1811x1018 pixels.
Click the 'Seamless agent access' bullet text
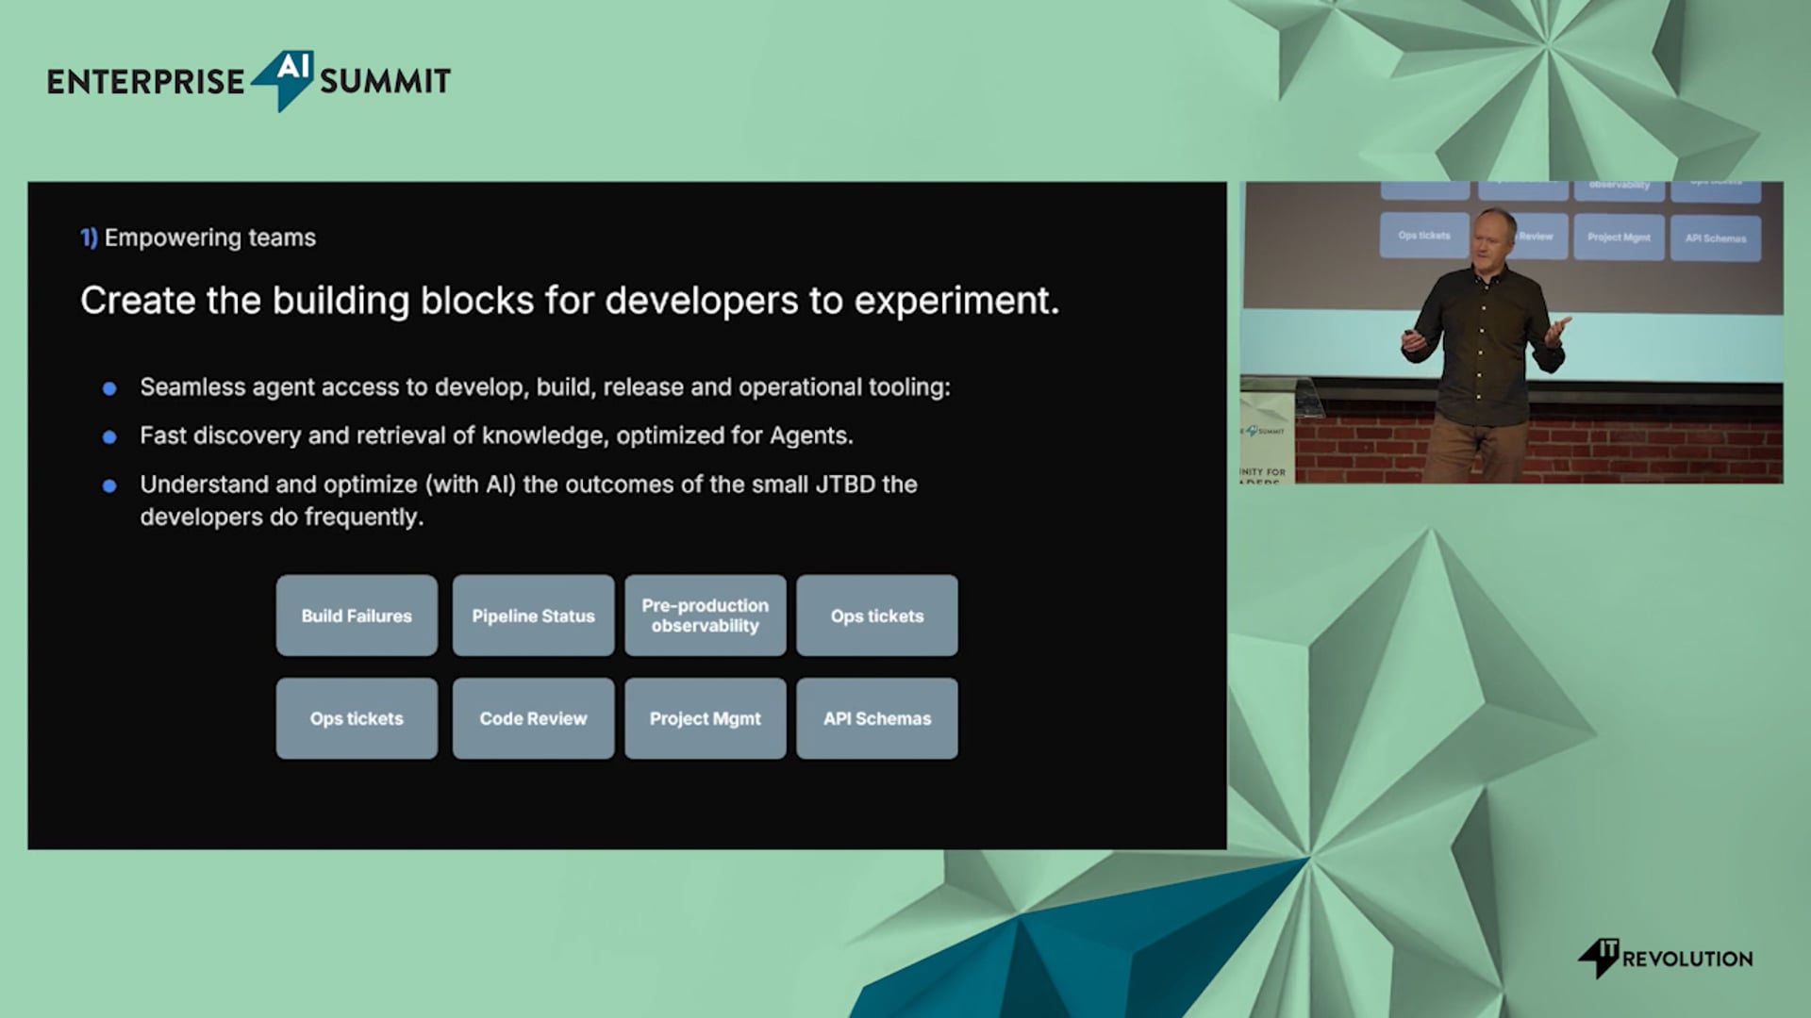click(x=545, y=387)
